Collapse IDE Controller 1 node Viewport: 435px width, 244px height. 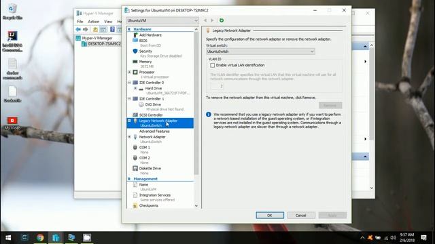point(129,99)
